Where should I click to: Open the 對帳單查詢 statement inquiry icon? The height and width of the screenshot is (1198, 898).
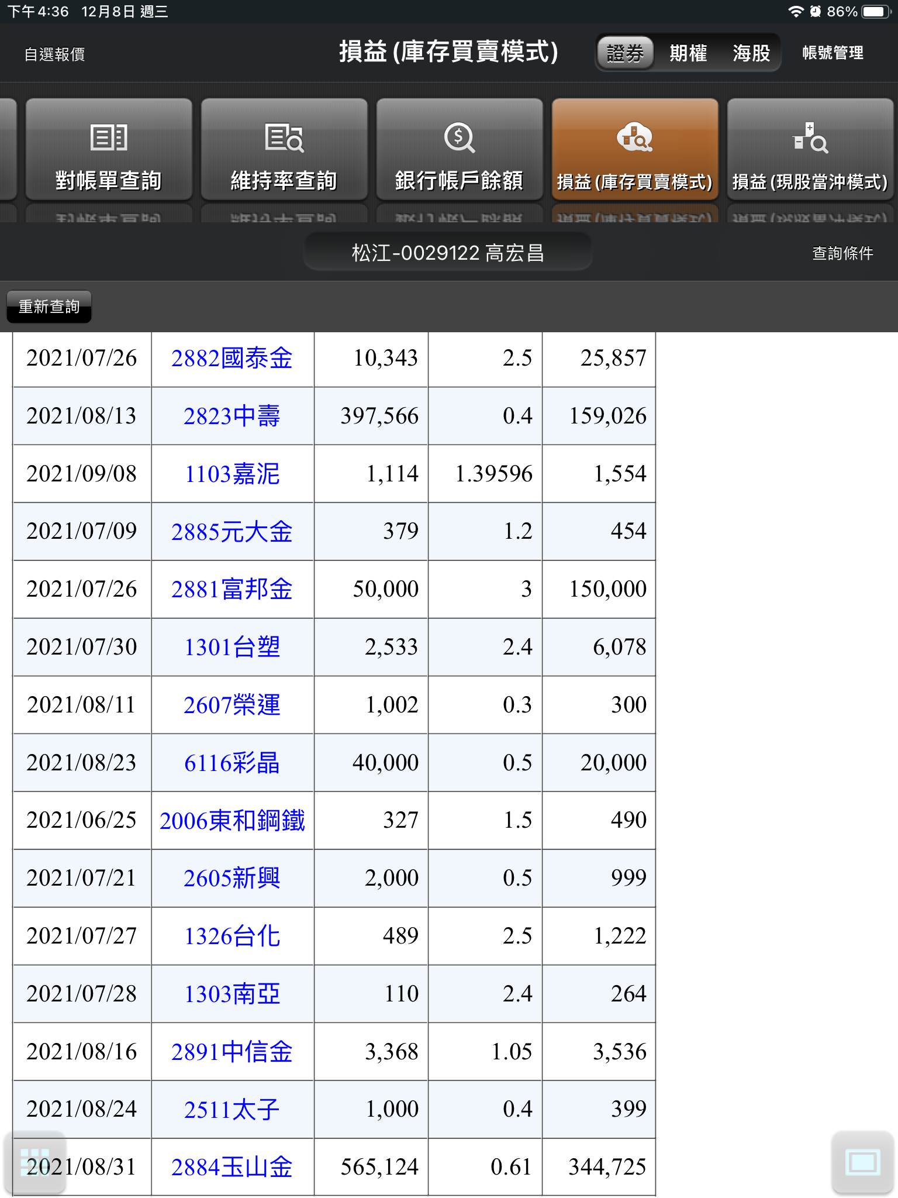click(x=109, y=150)
